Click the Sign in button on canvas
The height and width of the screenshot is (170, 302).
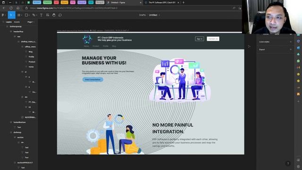(199, 39)
